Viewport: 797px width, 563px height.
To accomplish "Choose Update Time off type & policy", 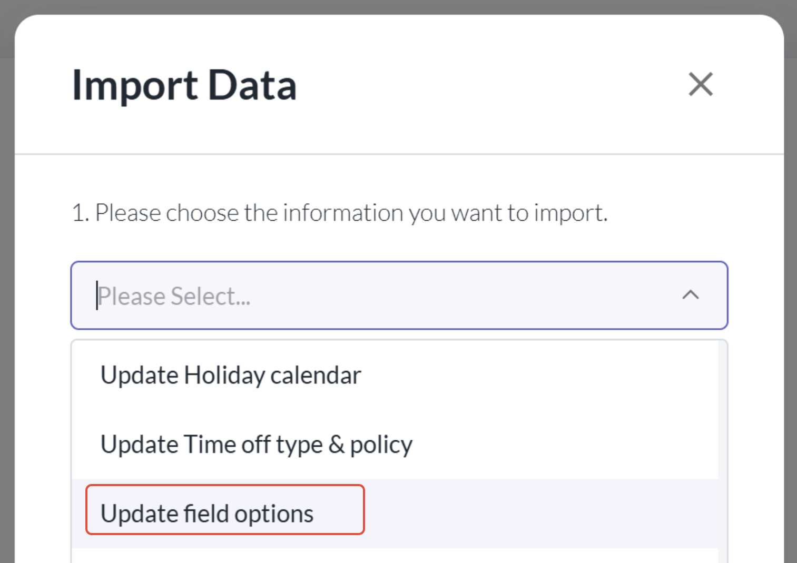I will pos(256,445).
